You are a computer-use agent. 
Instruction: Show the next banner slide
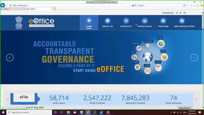point(194,57)
